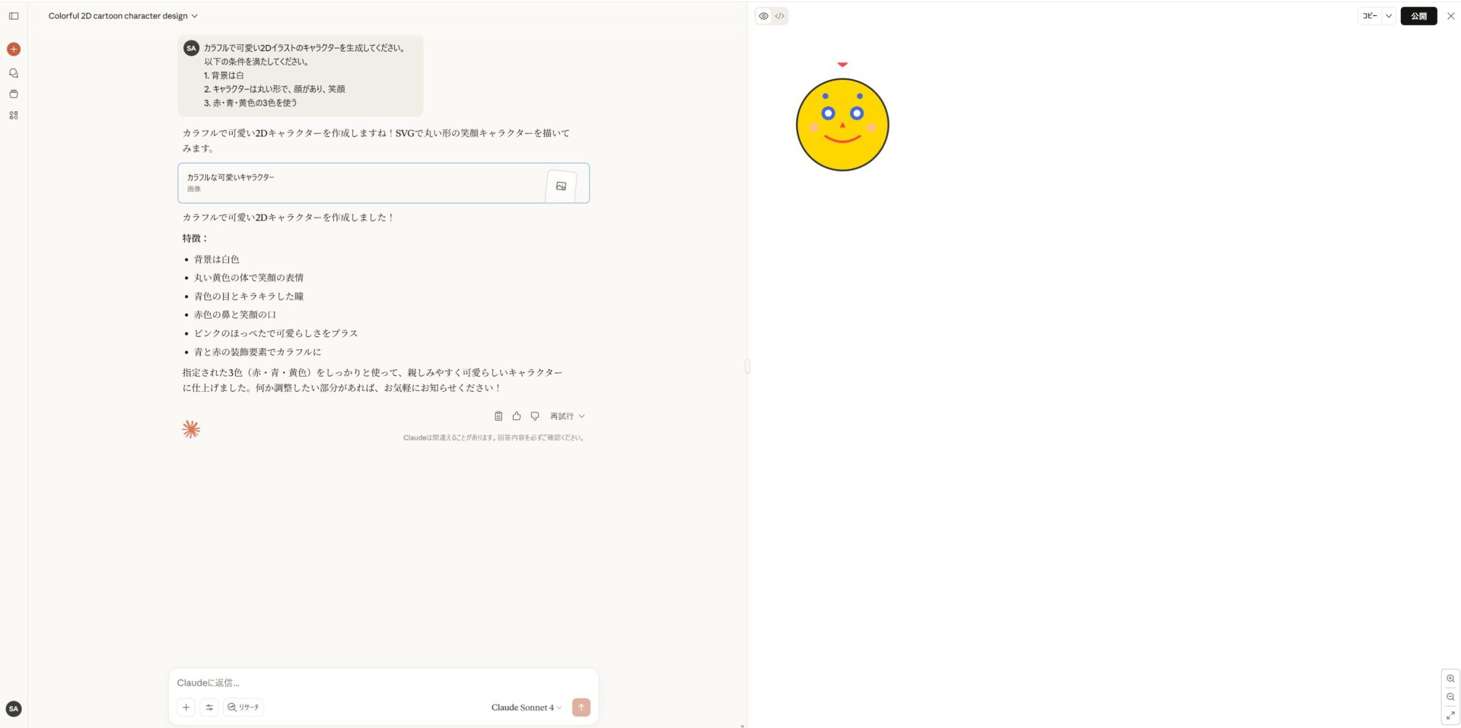Click the 公開 publish button
Image resolution: width=1461 pixels, height=728 pixels.
1418,15
